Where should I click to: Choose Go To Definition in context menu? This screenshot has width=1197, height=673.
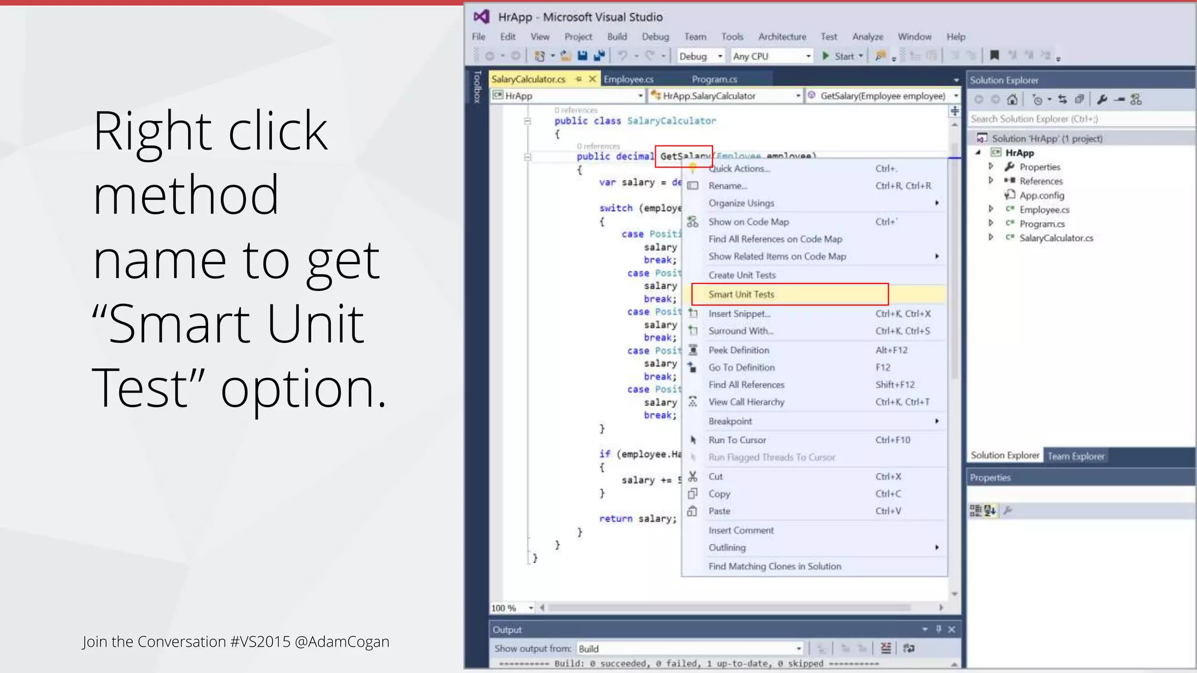click(x=816, y=367)
